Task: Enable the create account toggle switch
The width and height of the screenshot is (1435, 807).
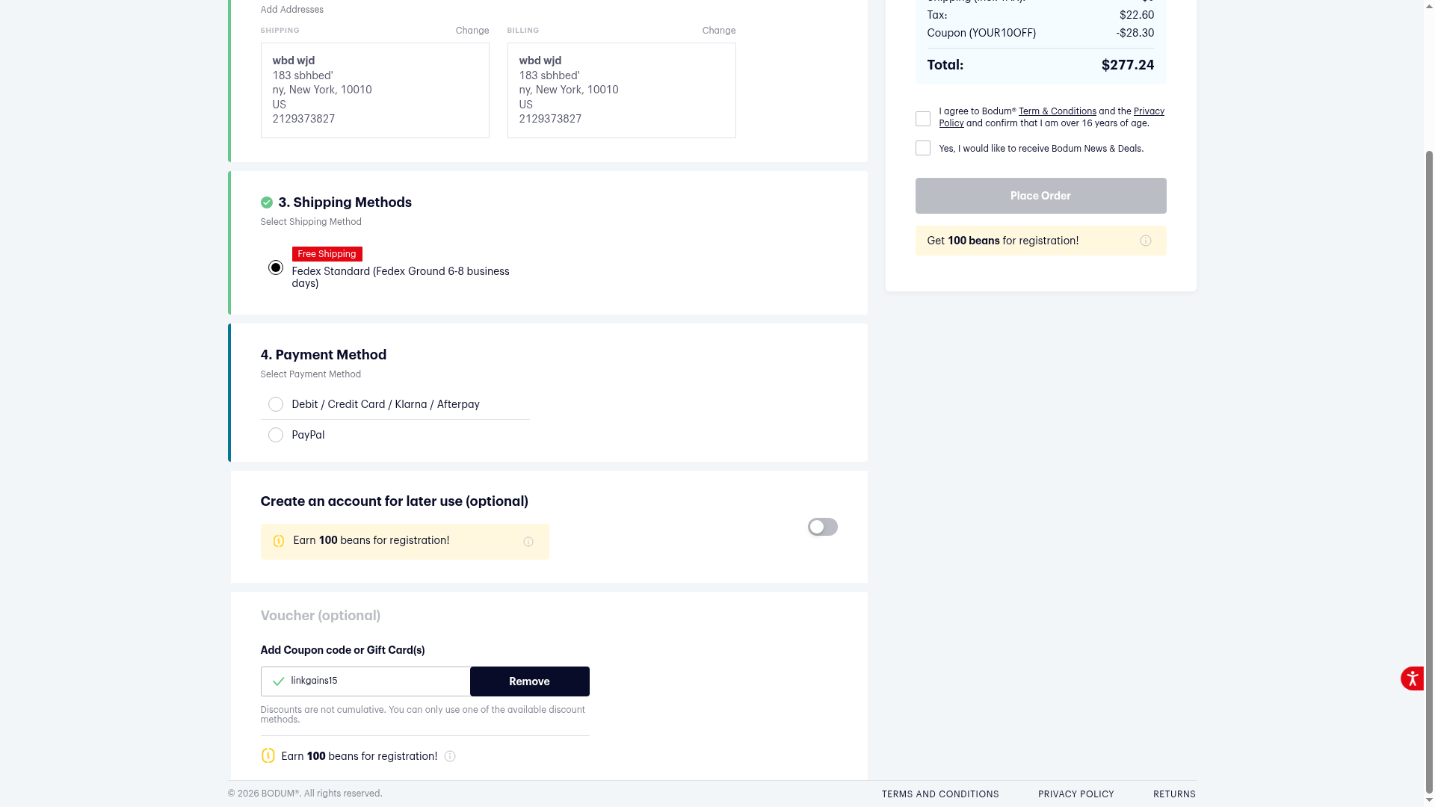Action: pyautogui.click(x=822, y=527)
